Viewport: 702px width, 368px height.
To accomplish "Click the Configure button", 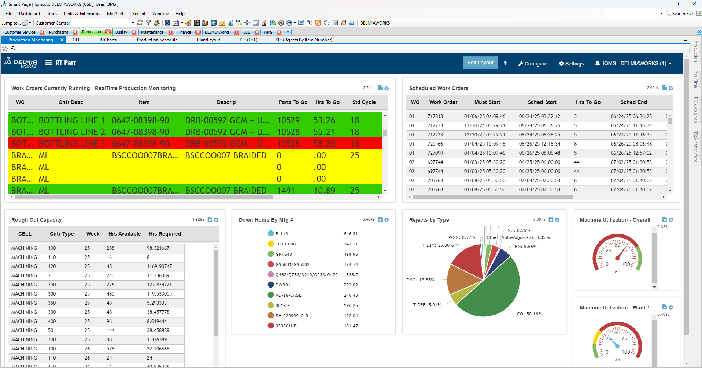I will tap(533, 64).
